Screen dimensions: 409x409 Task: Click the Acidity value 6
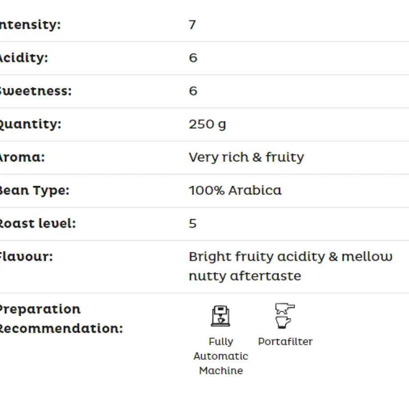click(193, 58)
